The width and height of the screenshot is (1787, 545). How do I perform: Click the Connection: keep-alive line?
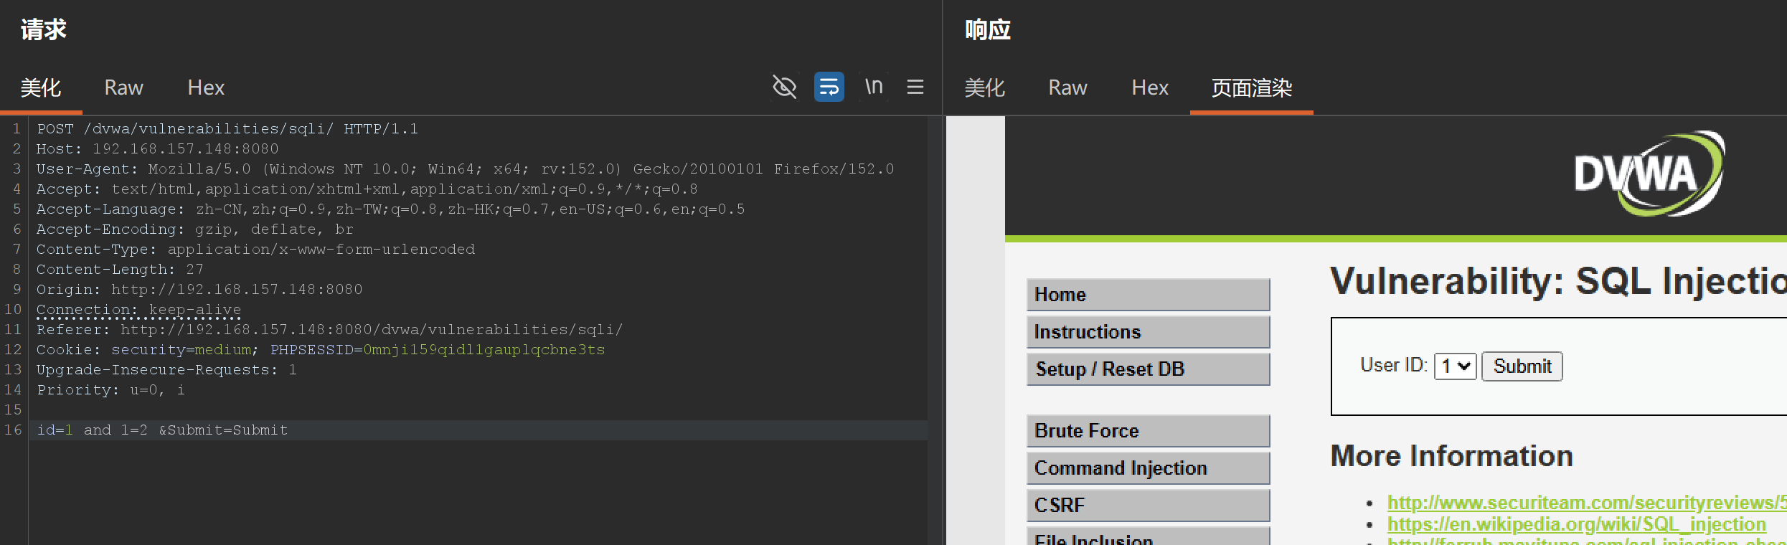138,310
